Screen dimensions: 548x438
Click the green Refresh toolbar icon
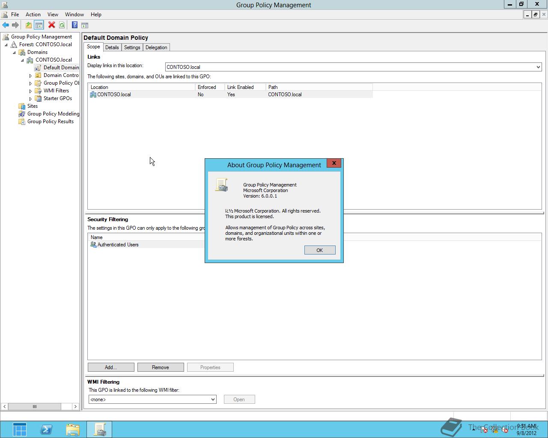62,25
